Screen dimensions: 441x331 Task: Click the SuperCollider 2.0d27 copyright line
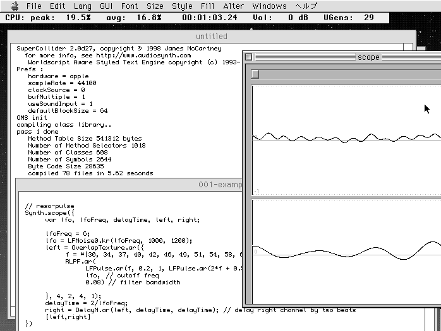(119, 49)
